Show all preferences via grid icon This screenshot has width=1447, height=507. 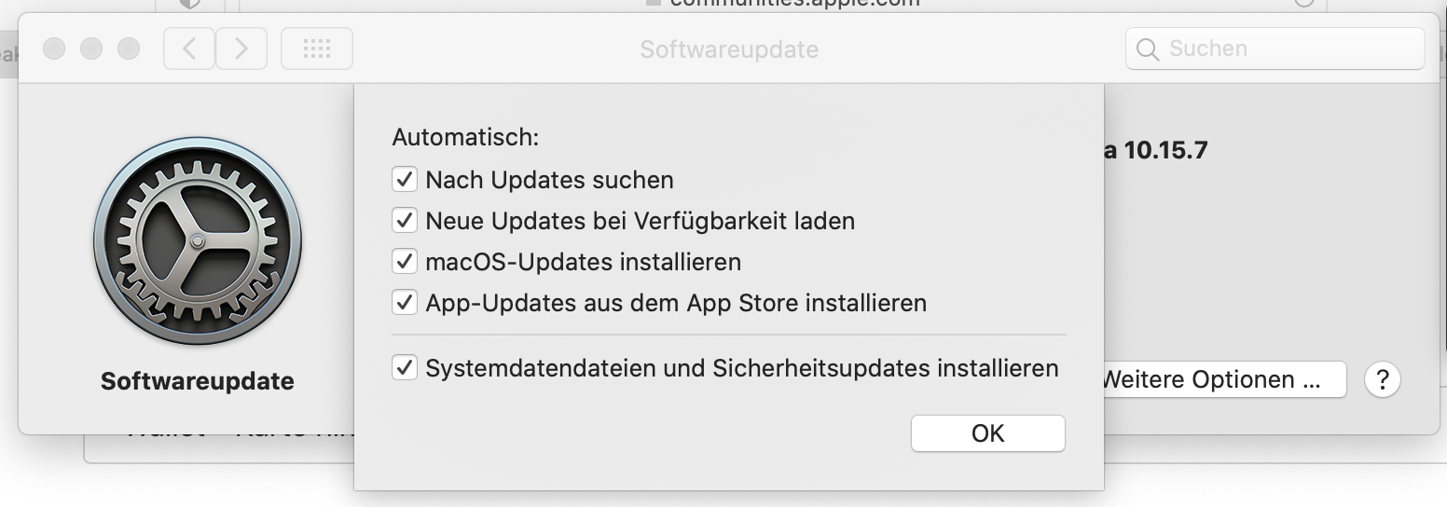(x=317, y=48)
